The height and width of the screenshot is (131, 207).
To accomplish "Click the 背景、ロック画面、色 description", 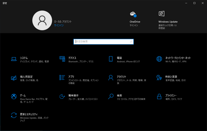I will click(29, 80).
